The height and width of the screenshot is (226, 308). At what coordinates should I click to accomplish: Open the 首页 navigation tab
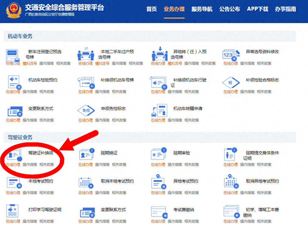(x=151, y=9)
